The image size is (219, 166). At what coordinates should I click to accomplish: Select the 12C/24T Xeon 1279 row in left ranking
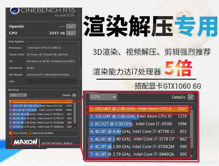tap(41, 106)
